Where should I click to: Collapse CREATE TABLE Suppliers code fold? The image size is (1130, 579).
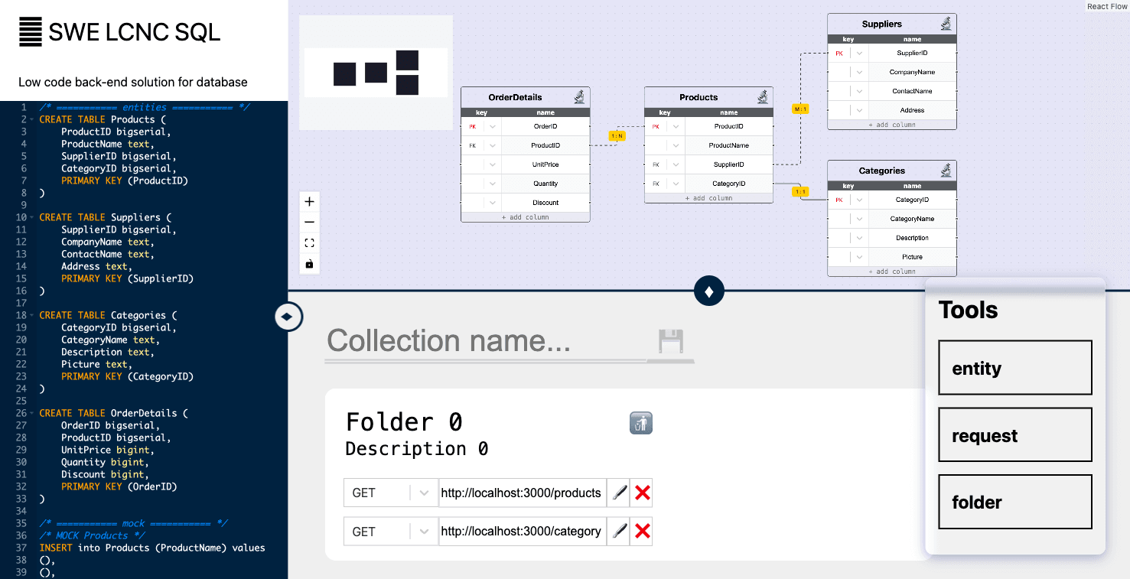[x=31, y=218]
